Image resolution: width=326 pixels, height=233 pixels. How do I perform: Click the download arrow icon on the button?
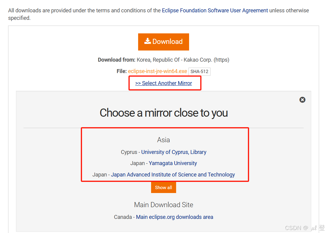(147, 41)
